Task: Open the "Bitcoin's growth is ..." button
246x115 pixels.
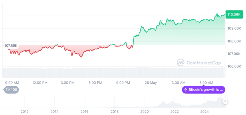Action: coord(204,90)
